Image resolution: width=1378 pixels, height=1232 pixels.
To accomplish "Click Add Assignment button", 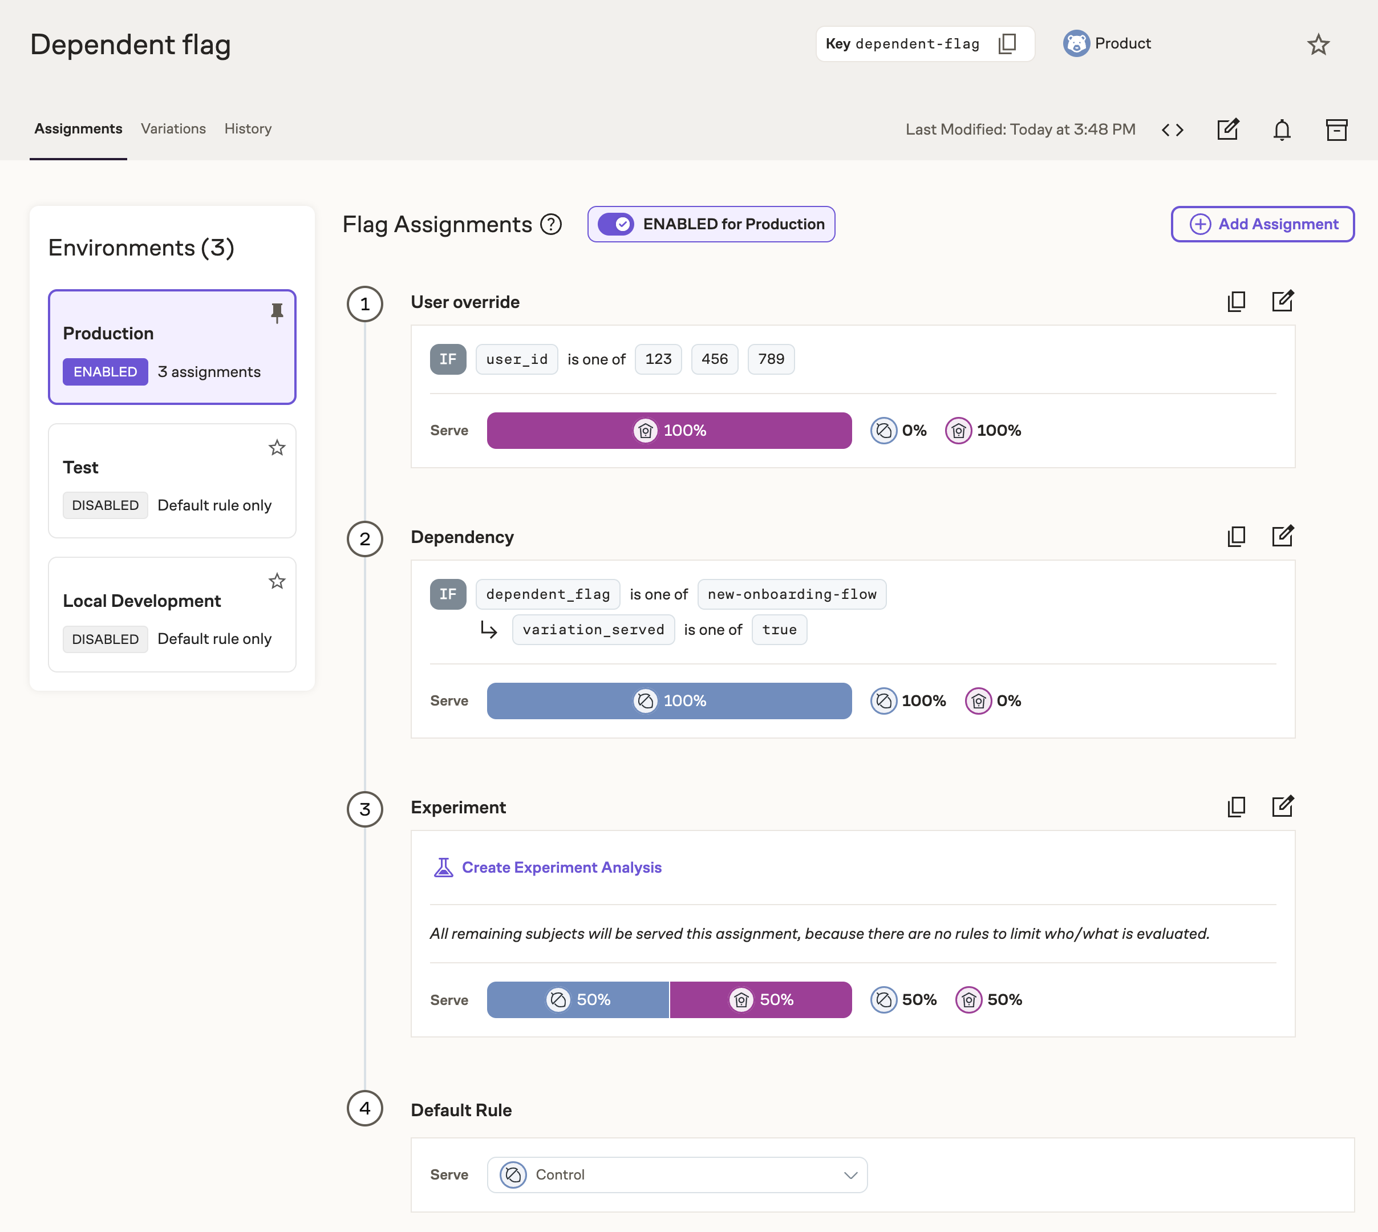I will (x=1263, y=224).
